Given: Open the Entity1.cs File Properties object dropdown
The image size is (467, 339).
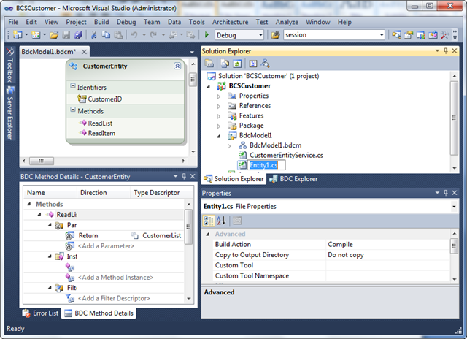Looking at the screenshot, I should click(454, 206).
